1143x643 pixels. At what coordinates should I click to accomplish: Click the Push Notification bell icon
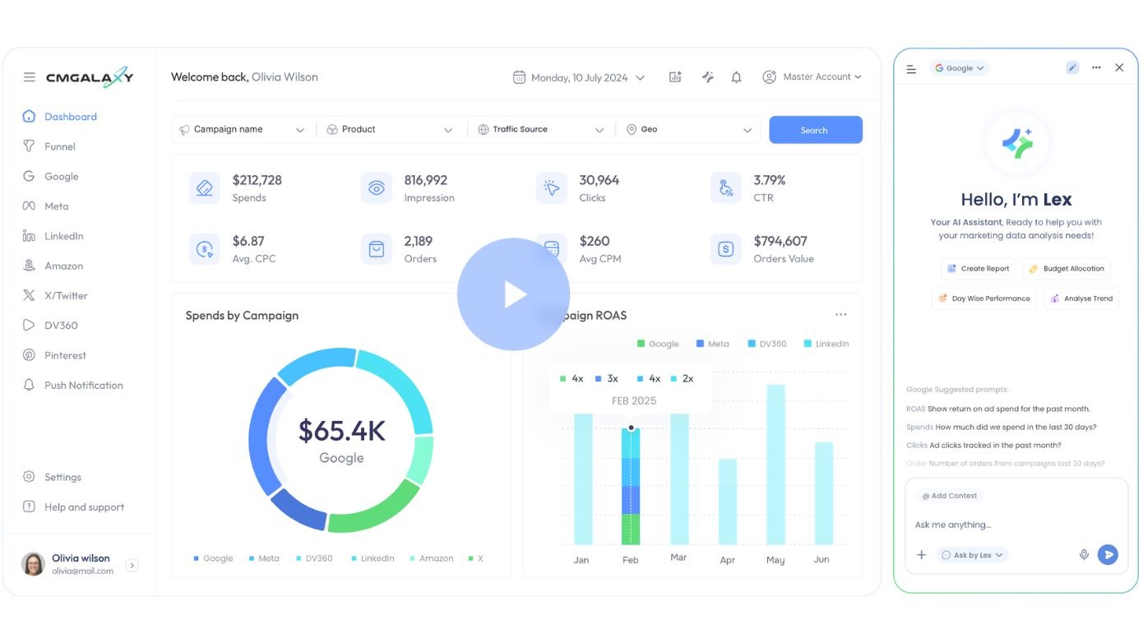29,385
